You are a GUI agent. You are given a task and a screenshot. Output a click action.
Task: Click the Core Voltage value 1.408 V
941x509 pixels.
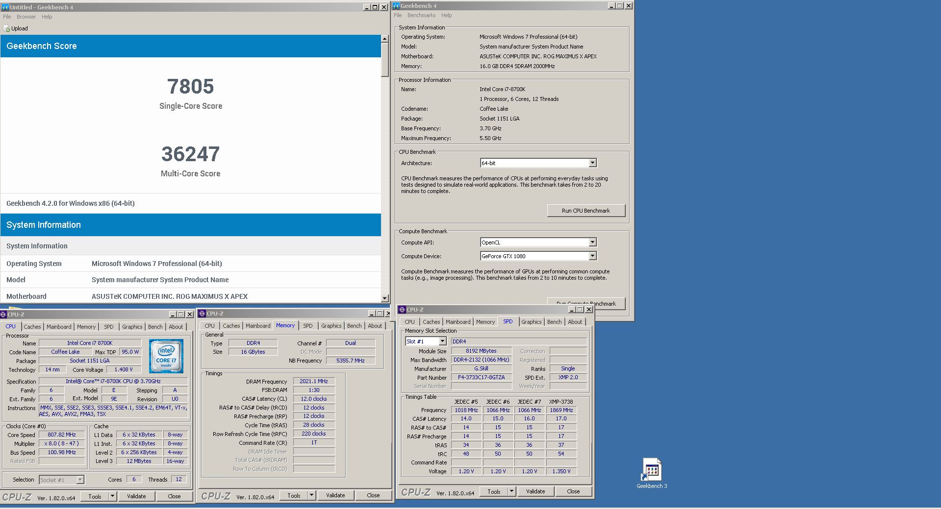[123, 370]
